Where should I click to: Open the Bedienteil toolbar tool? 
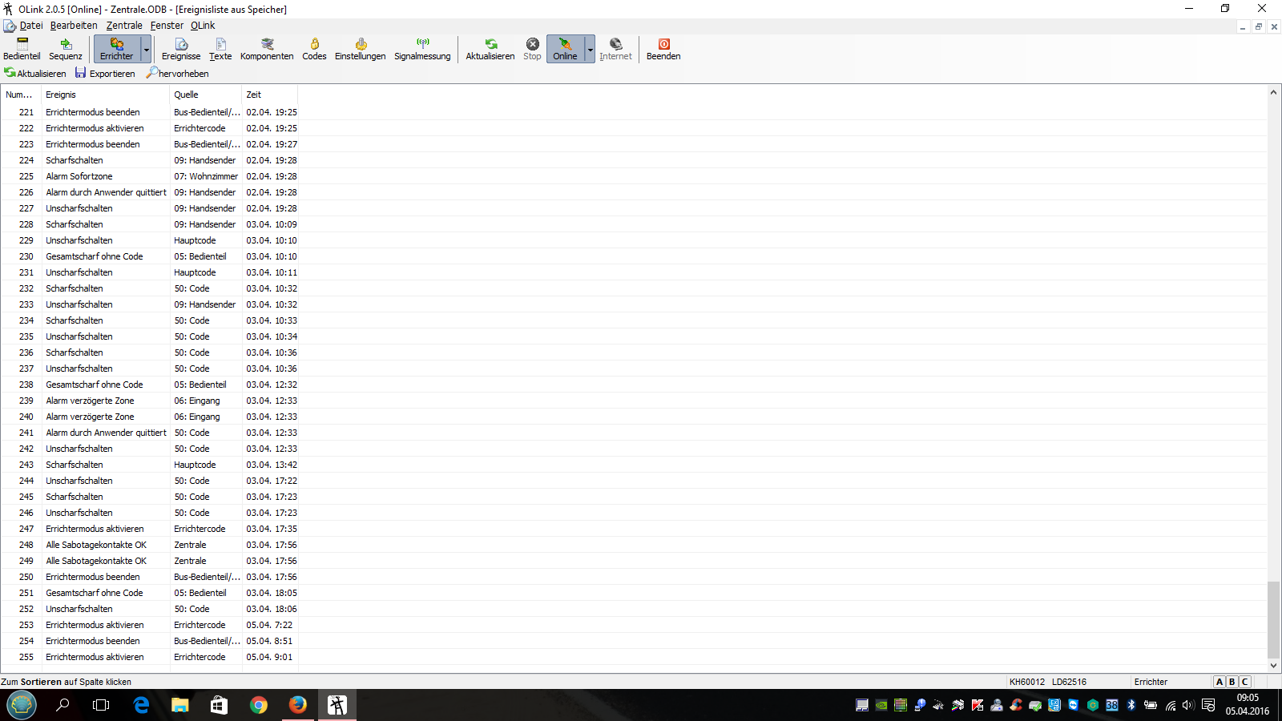(x=22, y=49)
